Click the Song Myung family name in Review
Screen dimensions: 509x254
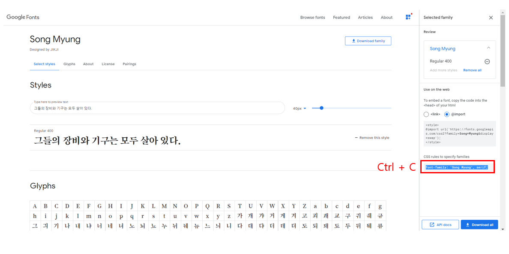443,48
